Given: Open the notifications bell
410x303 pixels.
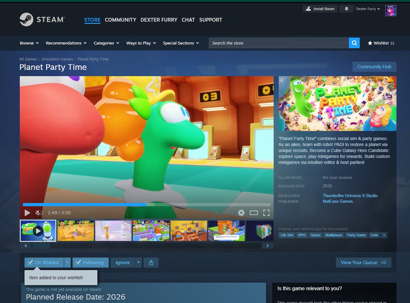Looking at the screenshot, I should point(346,9).
